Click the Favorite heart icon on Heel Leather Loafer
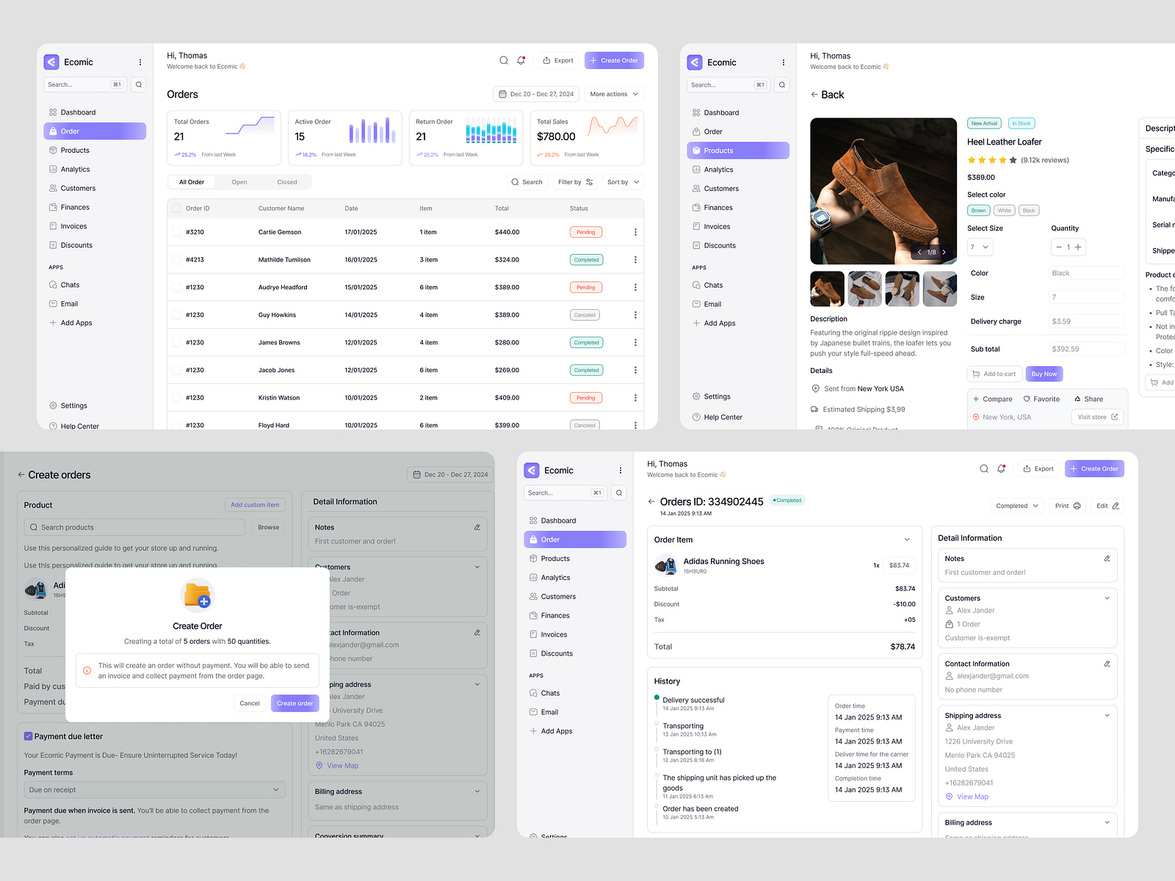 1026,399
